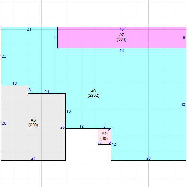Click the 21 dimension on top edge
Viewport: 187px width, 187px height.
pos(29,30)
